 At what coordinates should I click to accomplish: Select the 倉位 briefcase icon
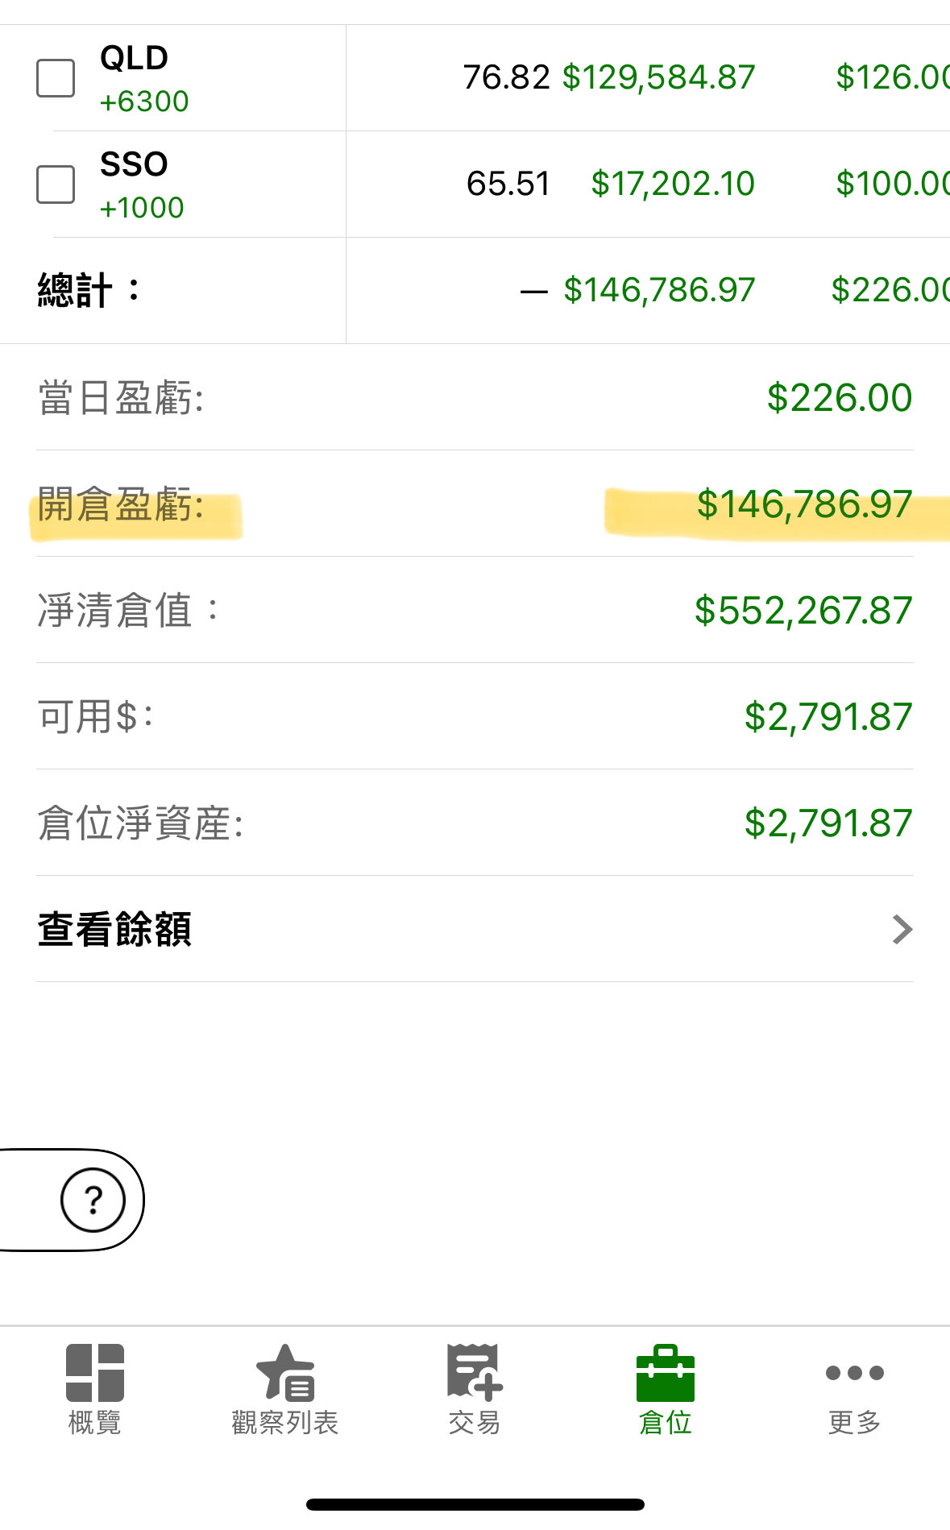tap(665, 1372)
